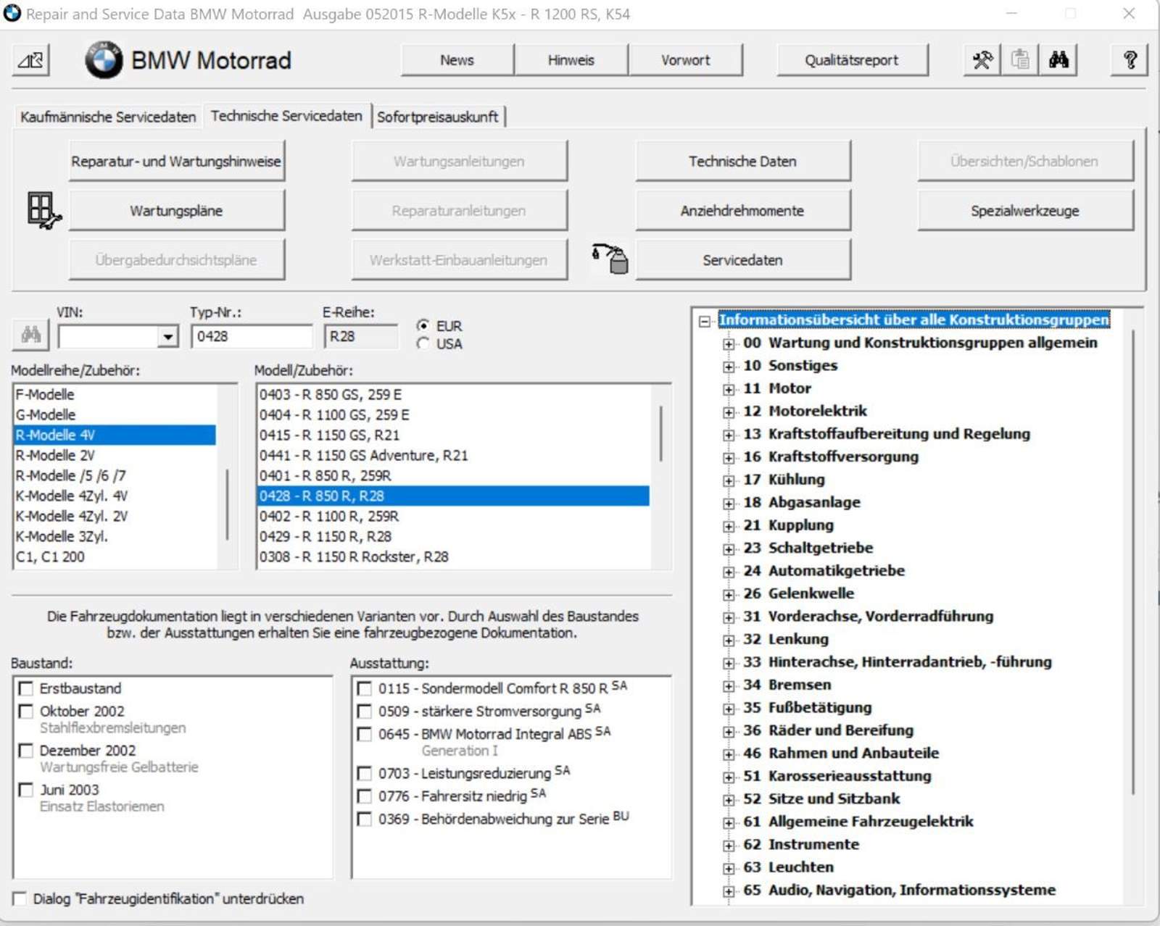
Task: Open the Sofortpreisauskunft tab
Action: pos(438,117)
